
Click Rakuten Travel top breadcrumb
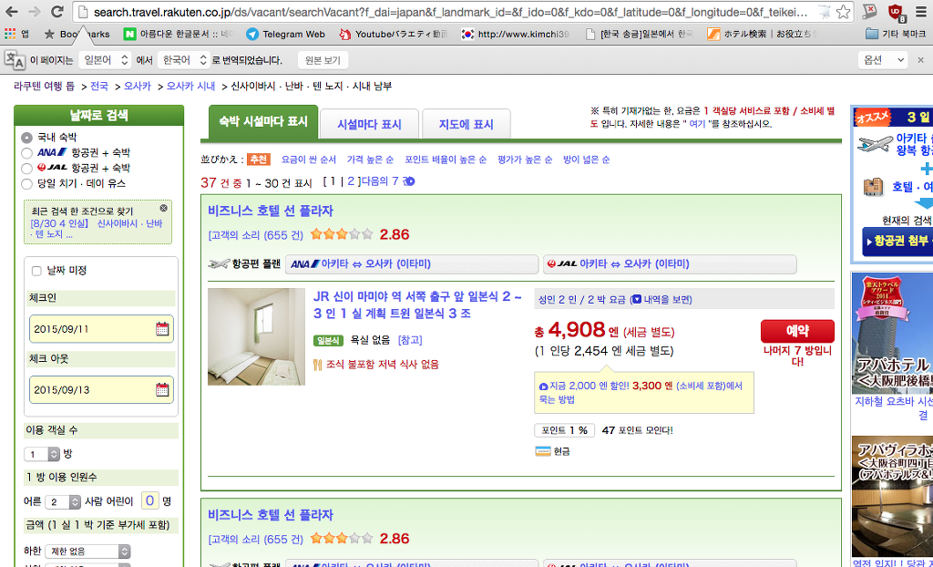[44, 87]
